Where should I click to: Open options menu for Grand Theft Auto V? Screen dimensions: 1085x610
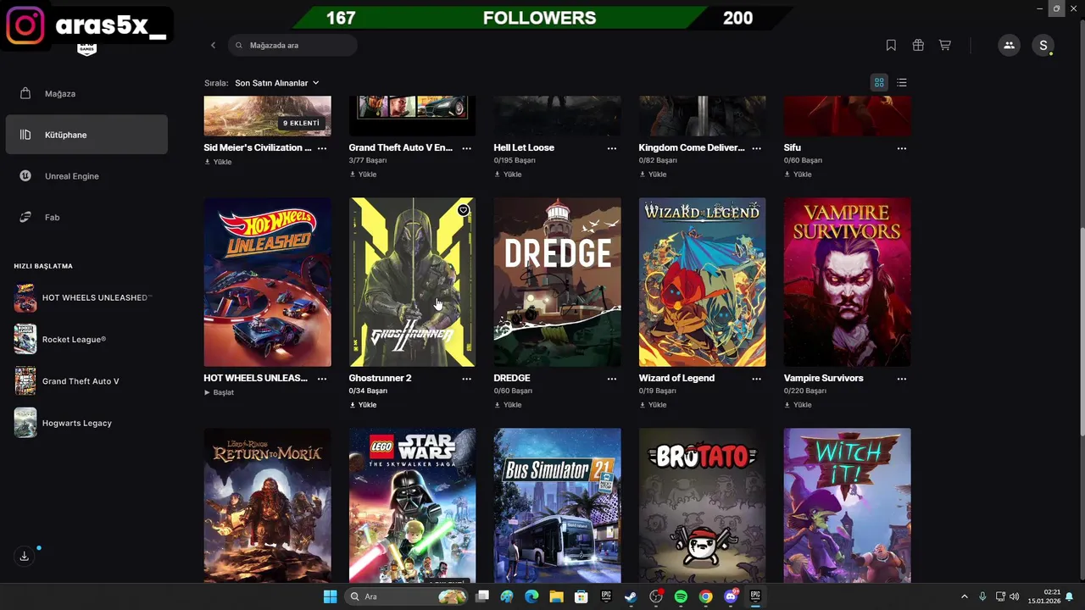point(467,148)
